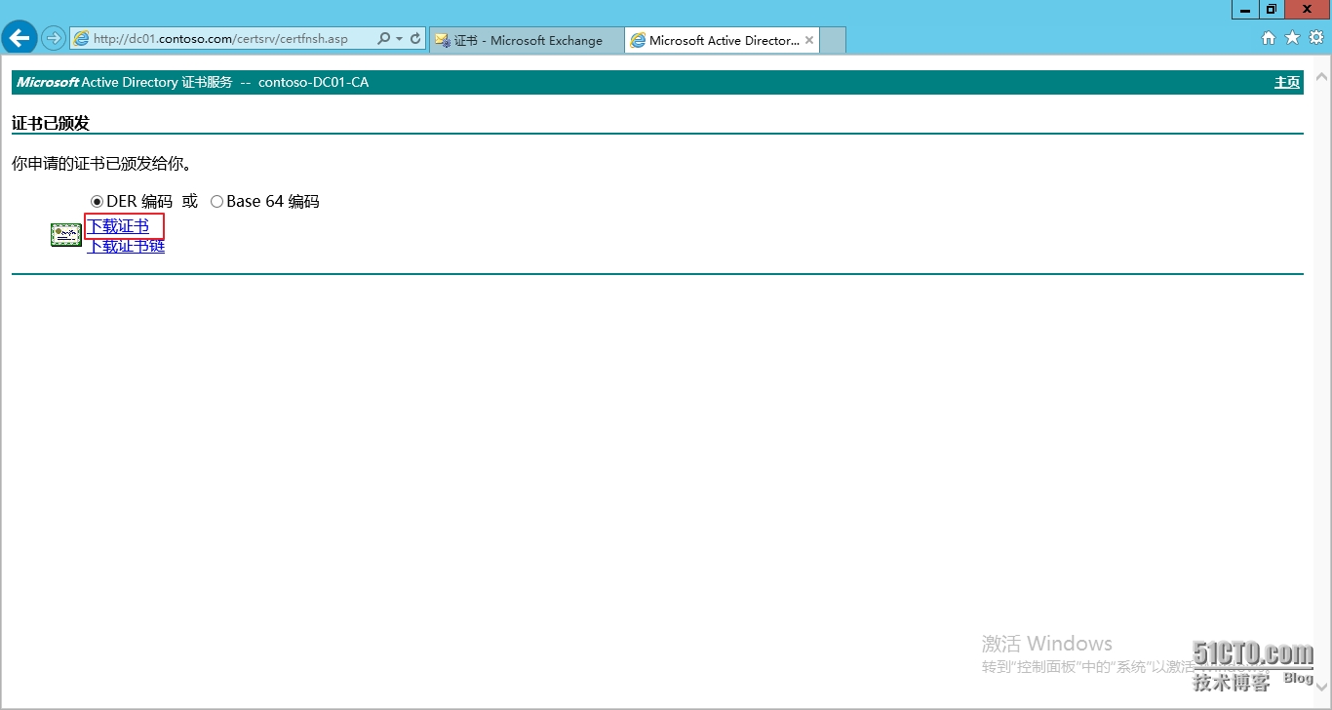This screenshot has width=1332, height=710.
Task: Click the URL address bar field
Action: 224,39
